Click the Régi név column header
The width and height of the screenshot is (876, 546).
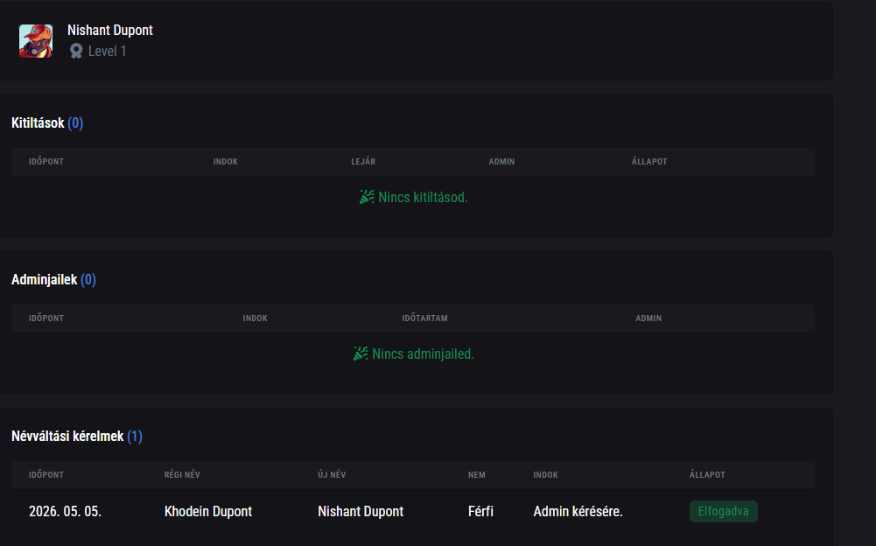pyautogui.click(x=182, y=474)
